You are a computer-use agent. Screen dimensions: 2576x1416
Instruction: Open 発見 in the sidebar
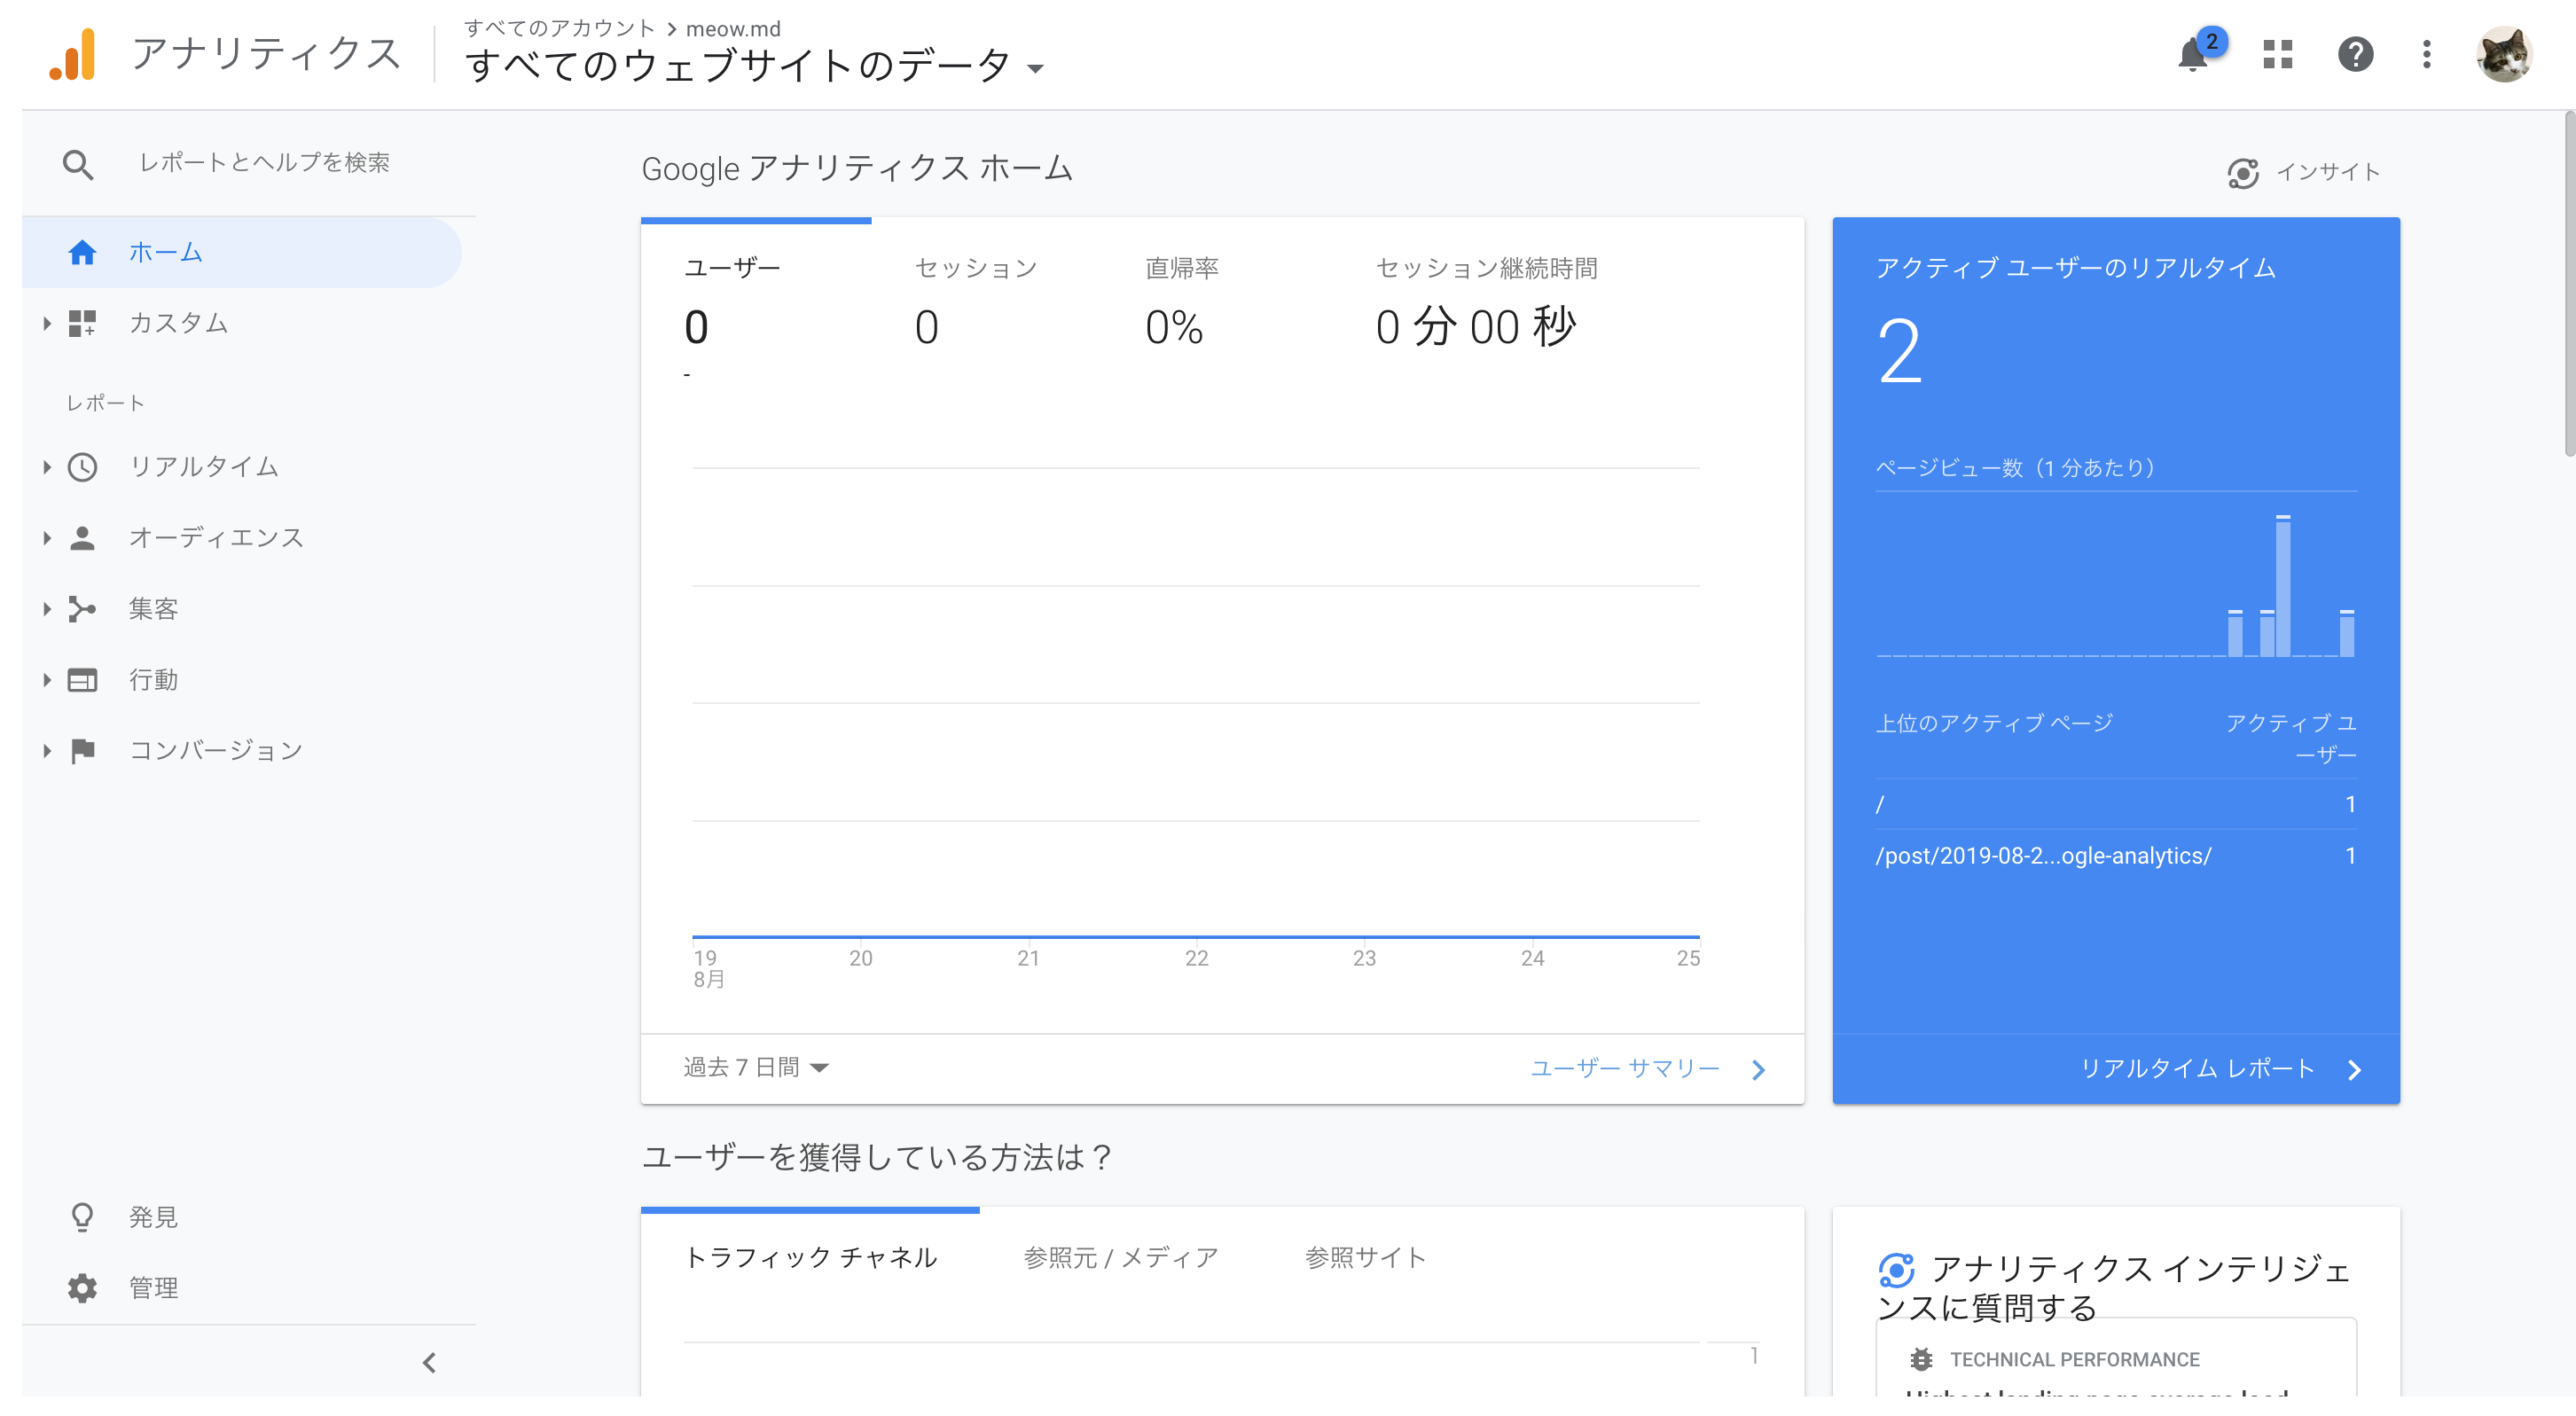(x=153, y=1217)
